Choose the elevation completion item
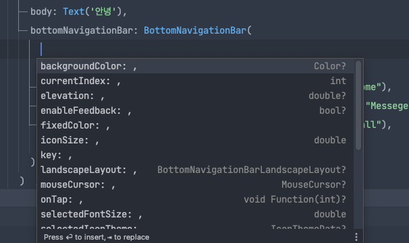The image size is (409, 243). coord(195,96)
